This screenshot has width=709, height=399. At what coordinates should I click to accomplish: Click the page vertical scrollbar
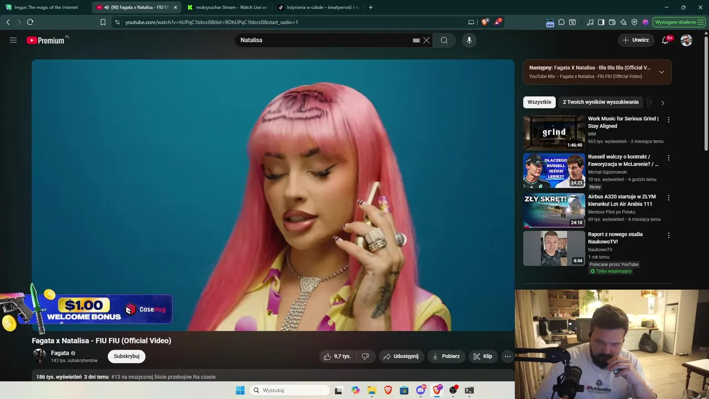(x=706, y=94)
